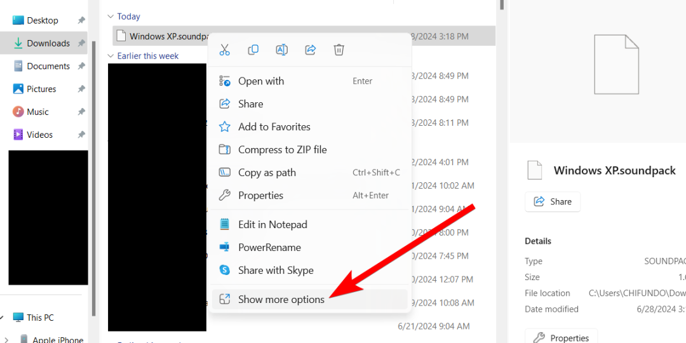Click the Notepad icon in context menu

click(224, 224)
